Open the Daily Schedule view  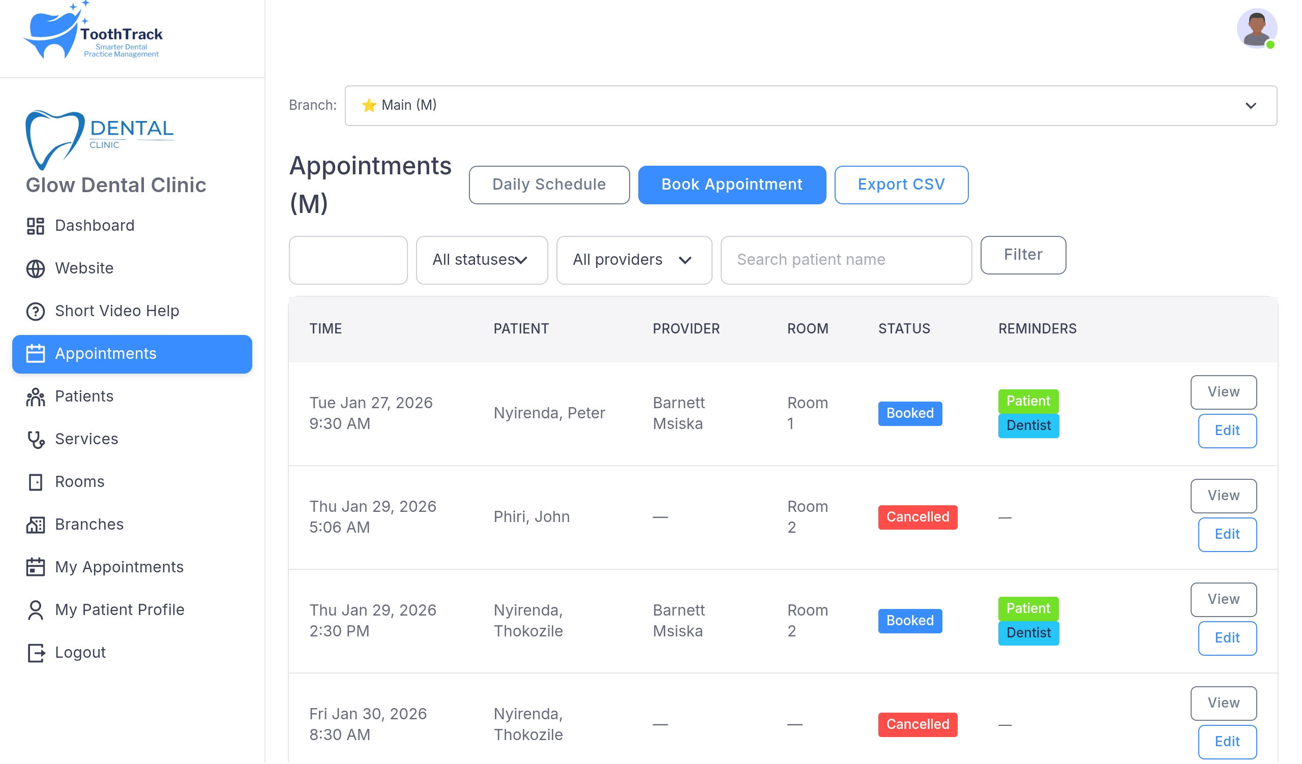pos(550,185)
